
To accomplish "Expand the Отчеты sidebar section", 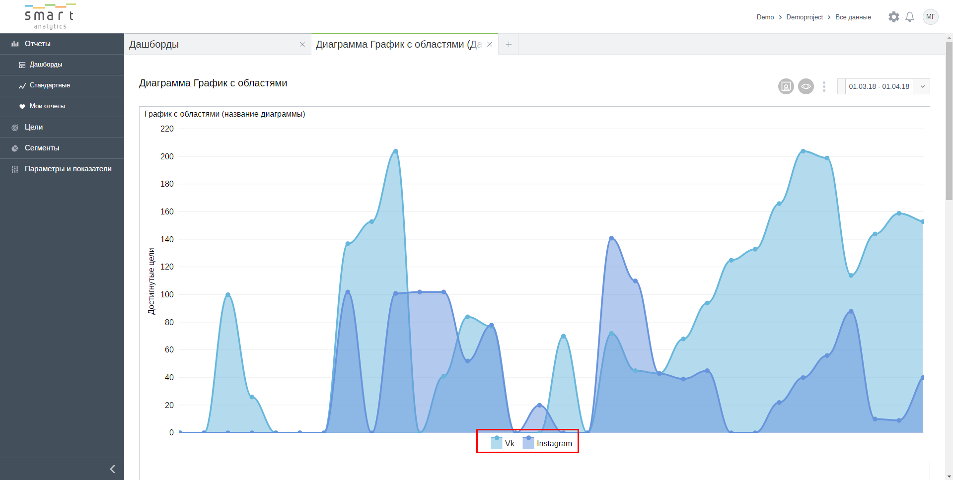I will tap(38, 44).
